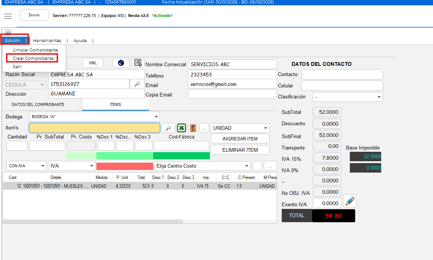Viewport: 433px width, 260px height.
Task: Open the hamburger menu icon
Action: coord(8,16)
